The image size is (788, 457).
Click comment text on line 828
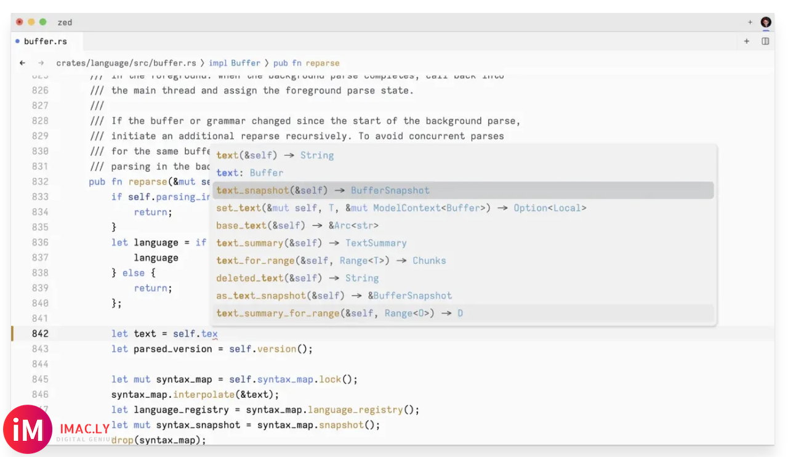[305, 121]
